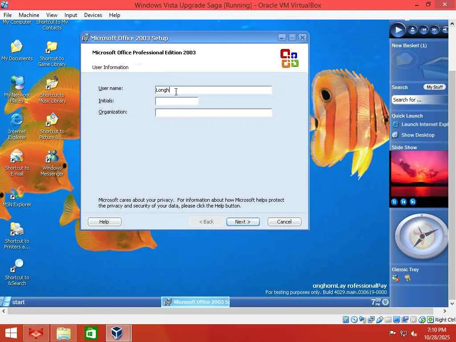
Task: Select the My Computer desktop icon
Action: coord(17,22)
